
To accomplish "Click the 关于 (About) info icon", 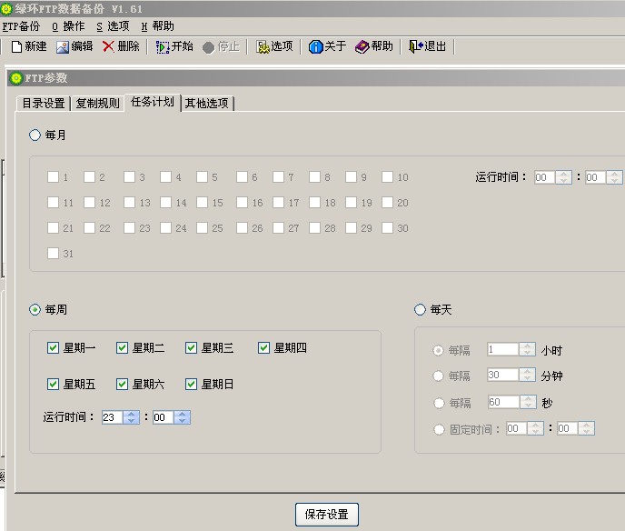I will (316, 46).
